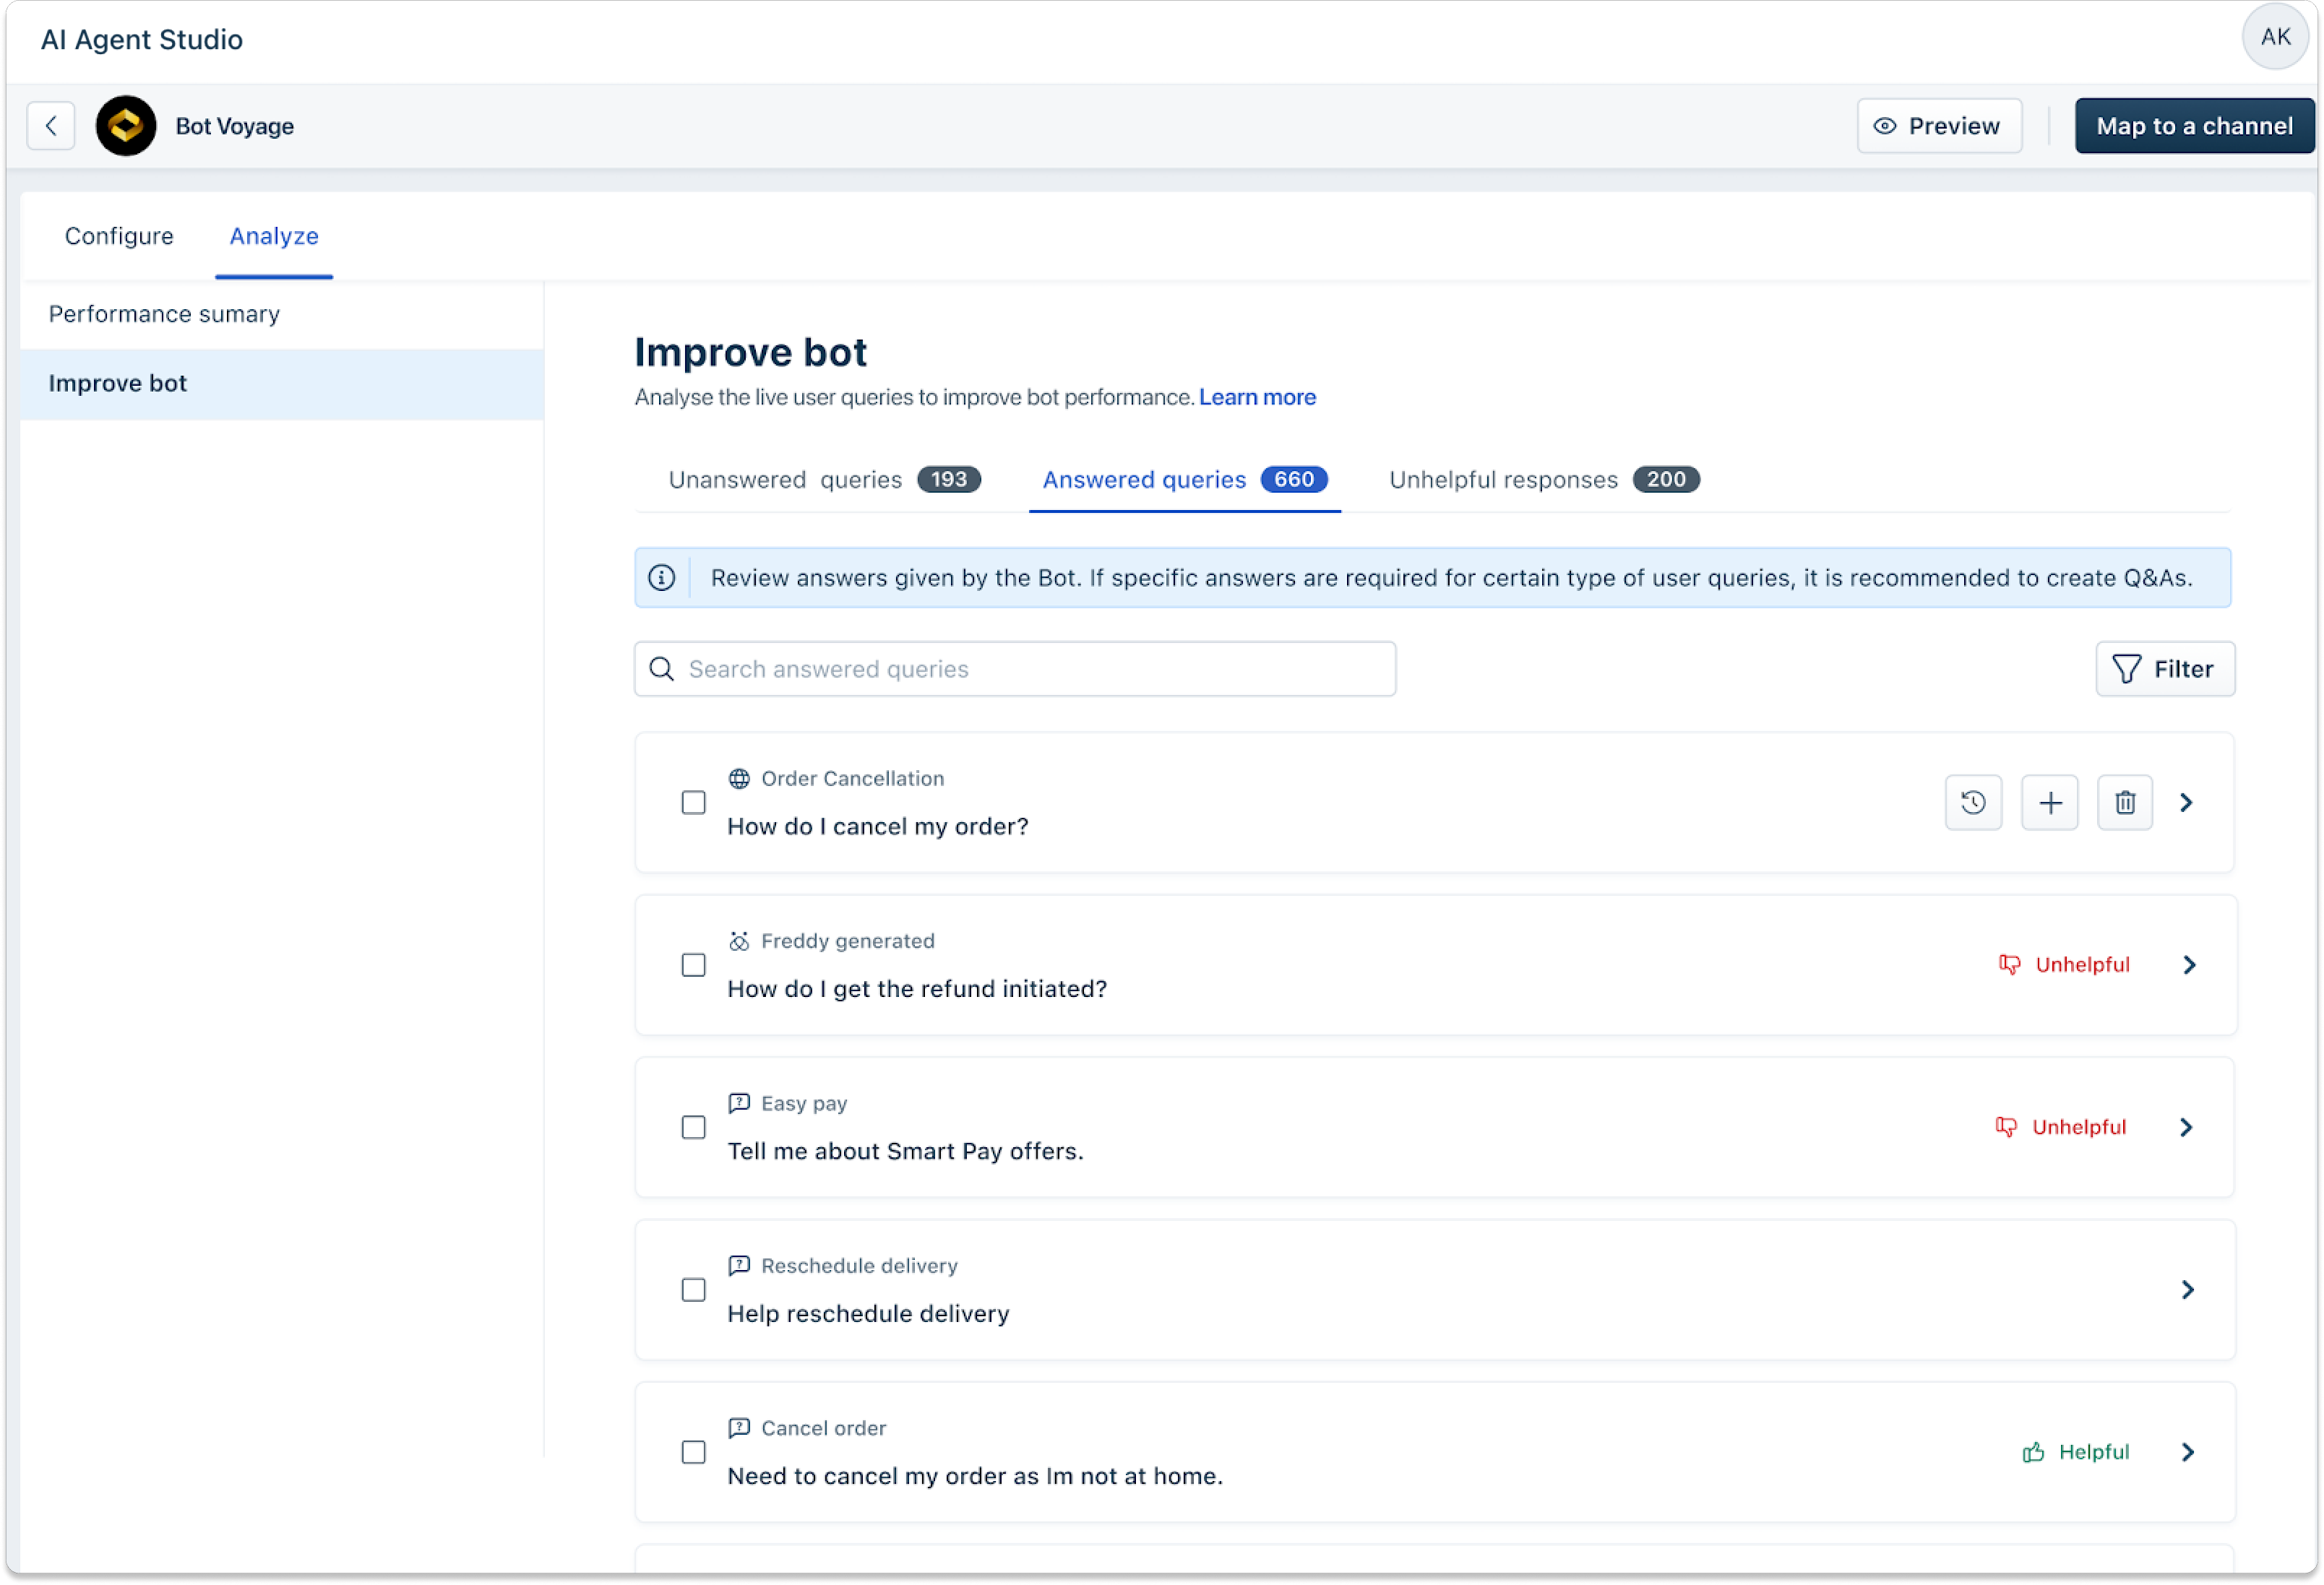Open the Configure tab
This screenshot has height=1585, width=2324.
pos(119,236)
